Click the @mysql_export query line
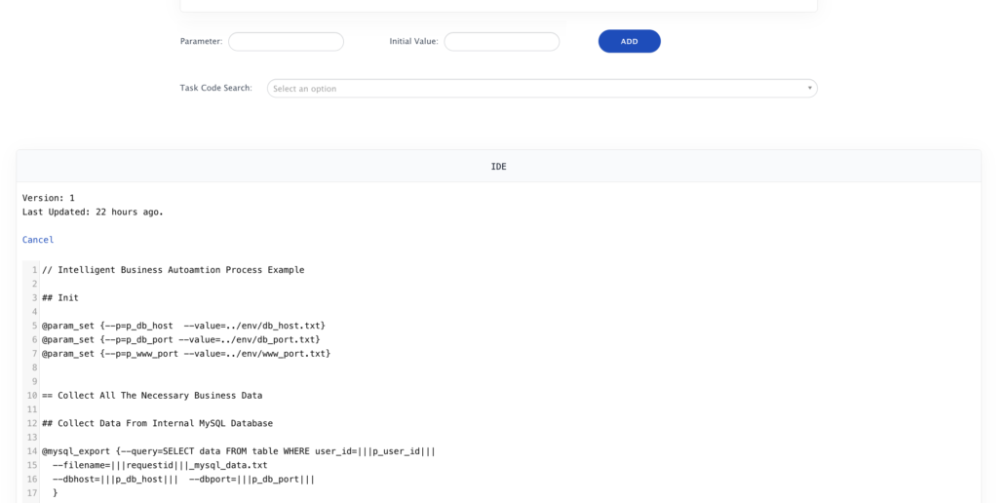Viewport: 1006px width, 503px height. click(239, 451)
